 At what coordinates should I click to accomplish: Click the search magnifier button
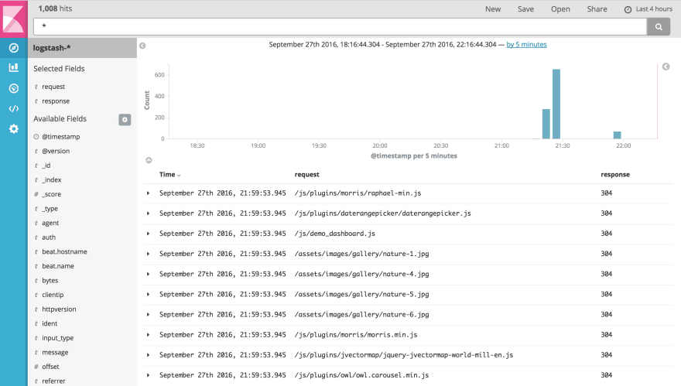coord(659,27)
